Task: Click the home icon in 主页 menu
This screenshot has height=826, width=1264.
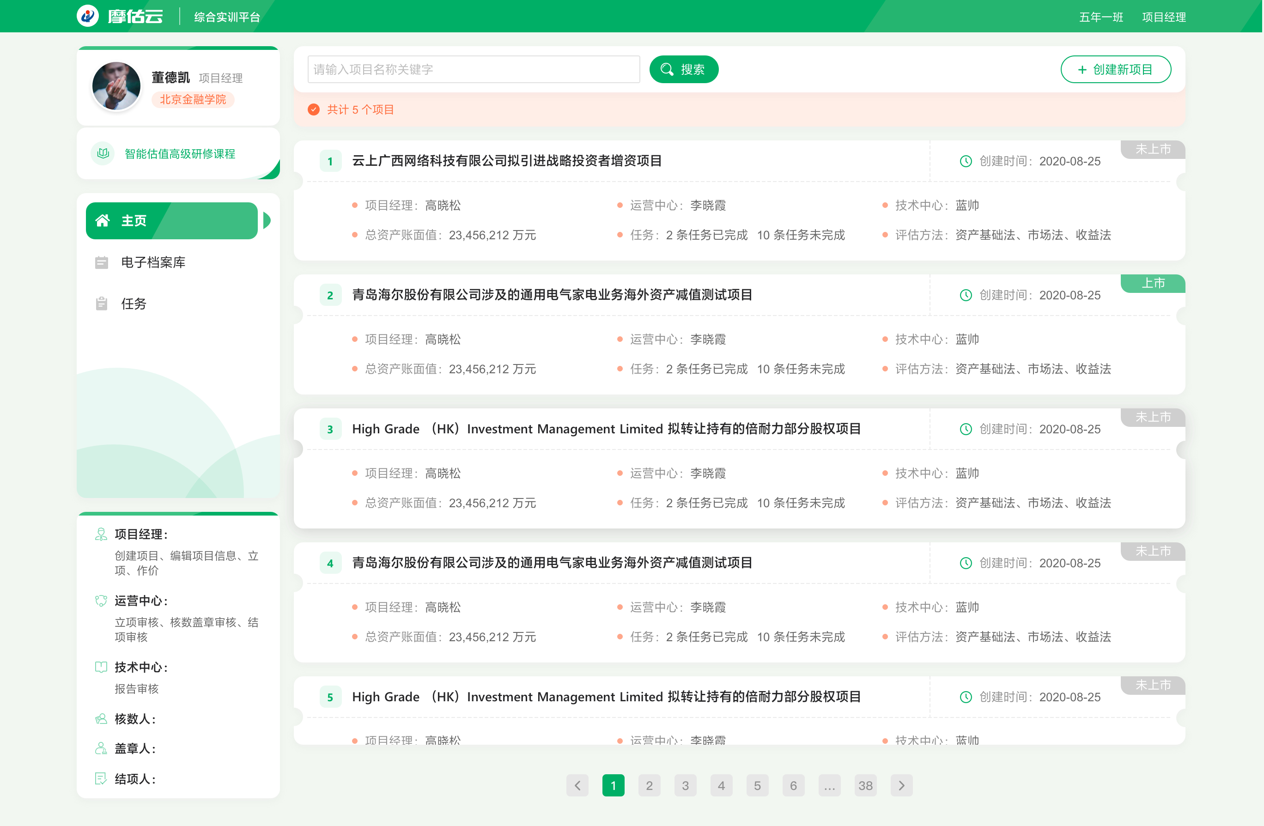Action: (x=103, y=220)
